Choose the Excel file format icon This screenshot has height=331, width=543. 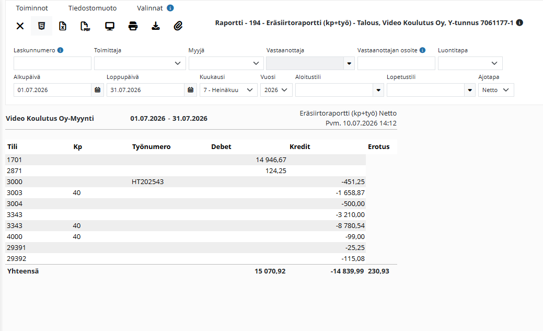coord(63,26)
